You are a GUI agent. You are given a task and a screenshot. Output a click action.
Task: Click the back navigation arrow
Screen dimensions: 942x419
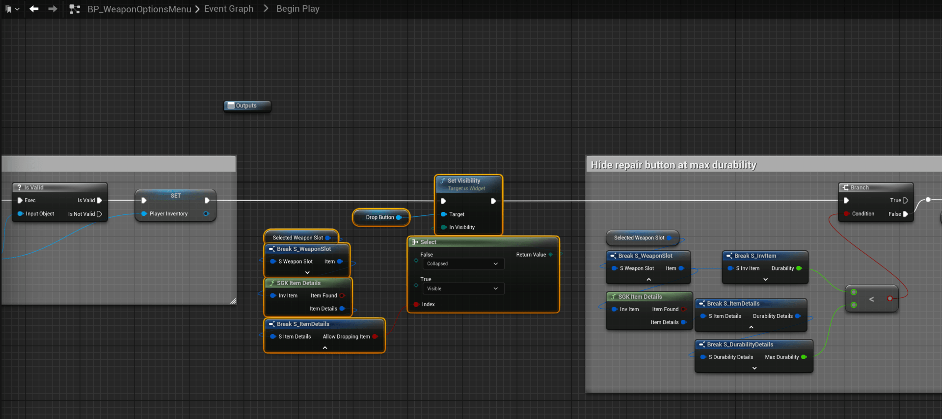(34, 9)
